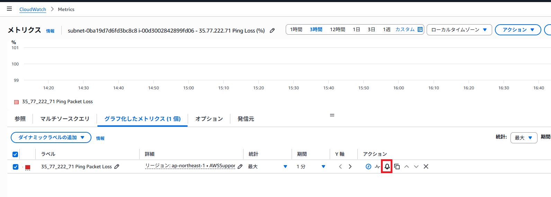Image resolution: width=551 pixels, height=197 pixels.
Task: Edit the metric label pencil icon
Action: [x=117, y=167]
